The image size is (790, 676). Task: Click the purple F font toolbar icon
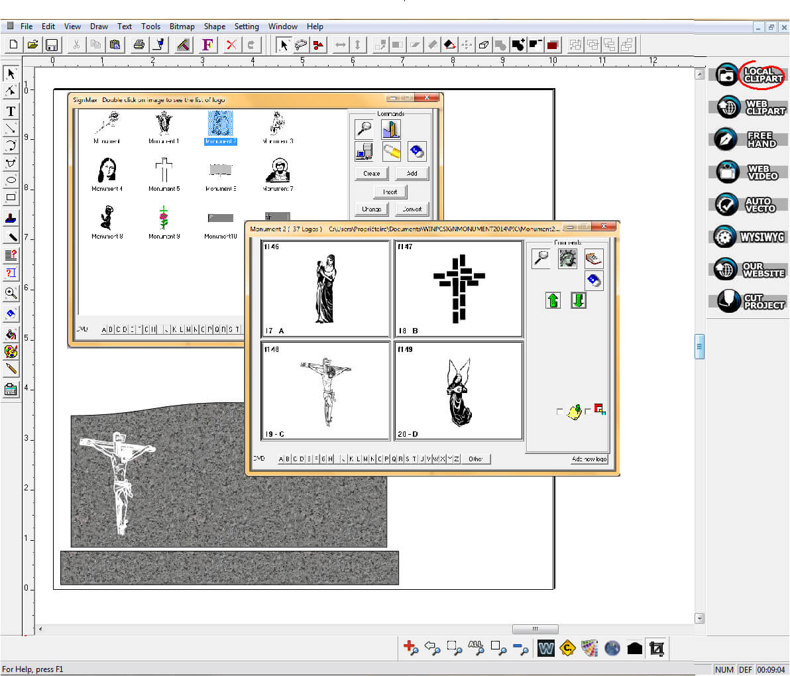coord(207,45)
